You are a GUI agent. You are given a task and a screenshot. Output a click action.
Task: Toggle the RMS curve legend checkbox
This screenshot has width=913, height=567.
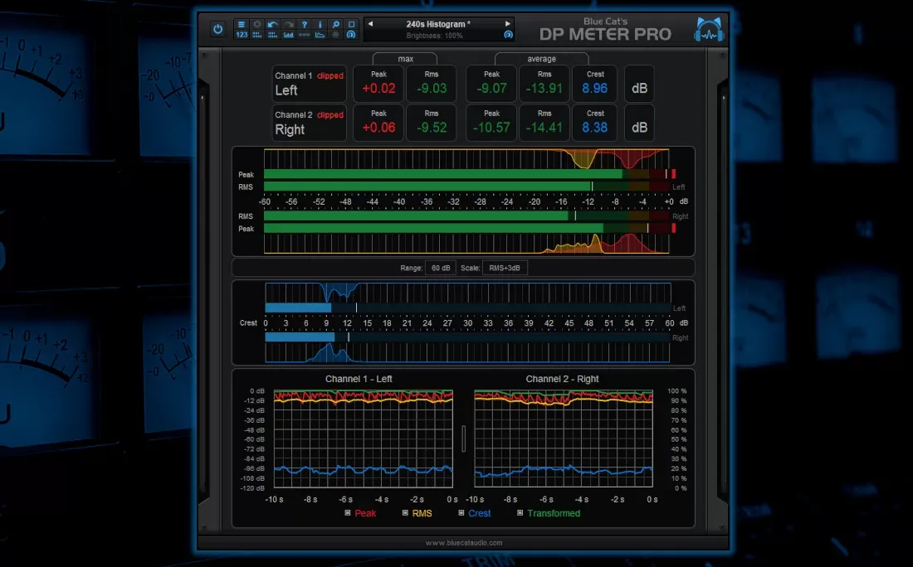[x=405, y=513]
